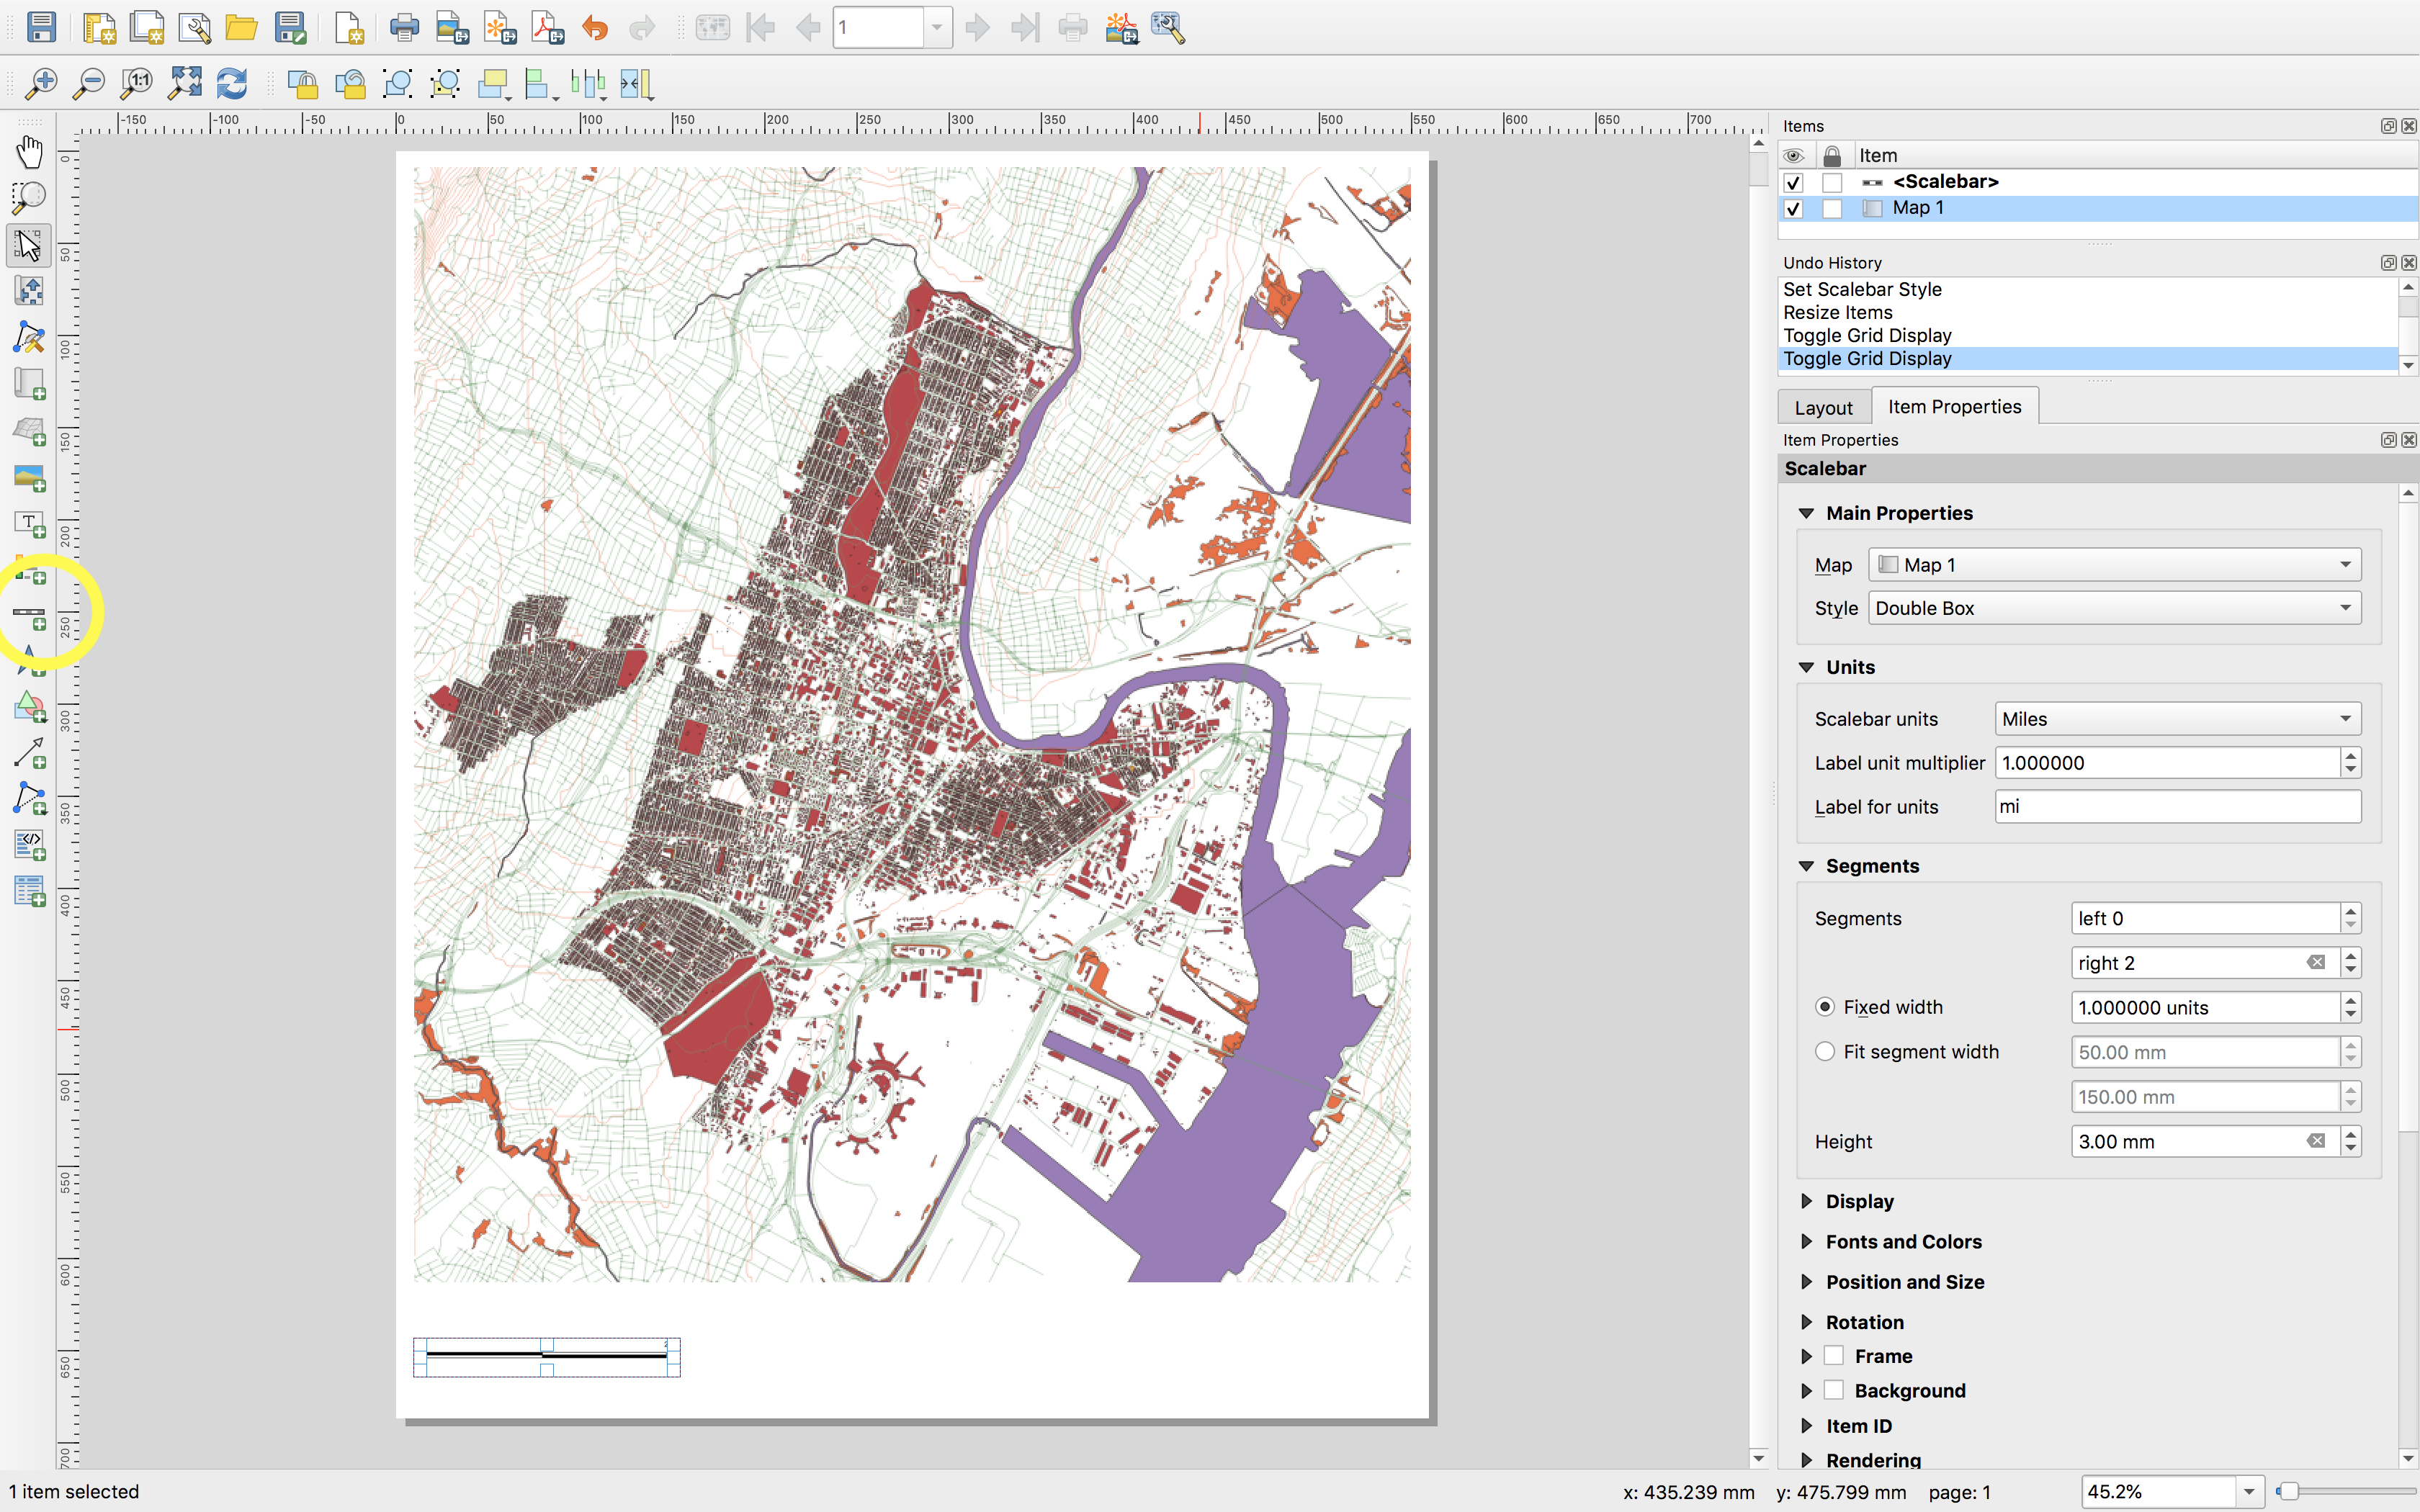This screenshot has height=1512, width=2420.
Task: Select the Pan Layout hand tool
Action: pyautogui.click(x=29, y=152)
